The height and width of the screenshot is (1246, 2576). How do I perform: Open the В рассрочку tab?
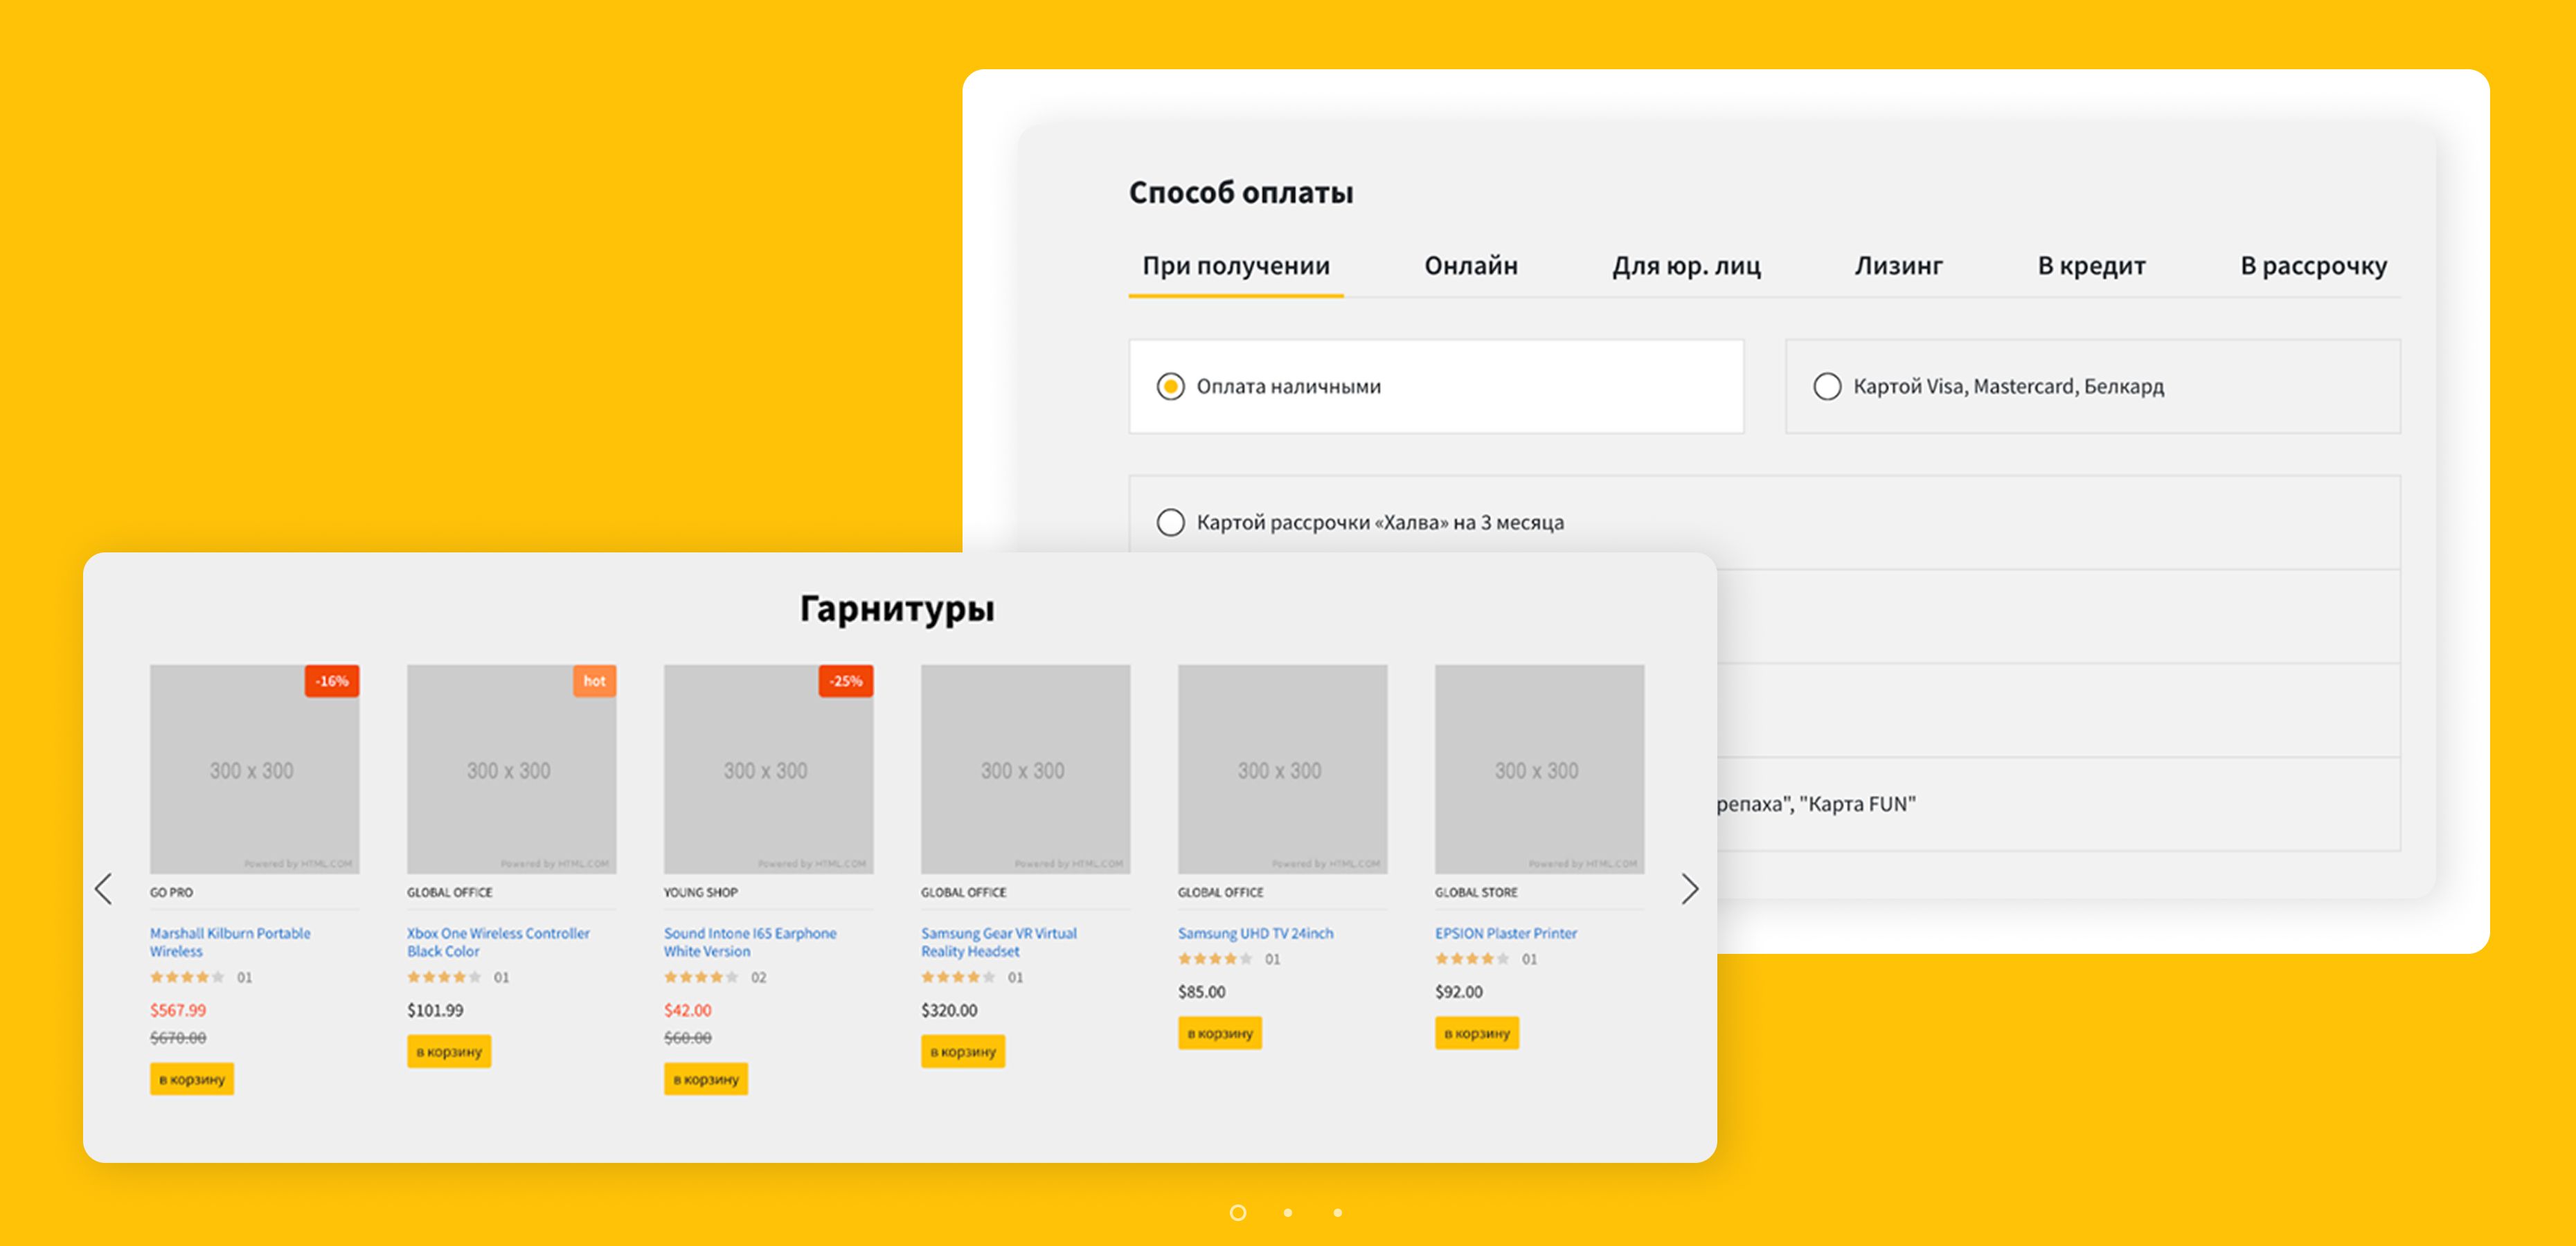pyautogui.click(x=2312, y=266)
